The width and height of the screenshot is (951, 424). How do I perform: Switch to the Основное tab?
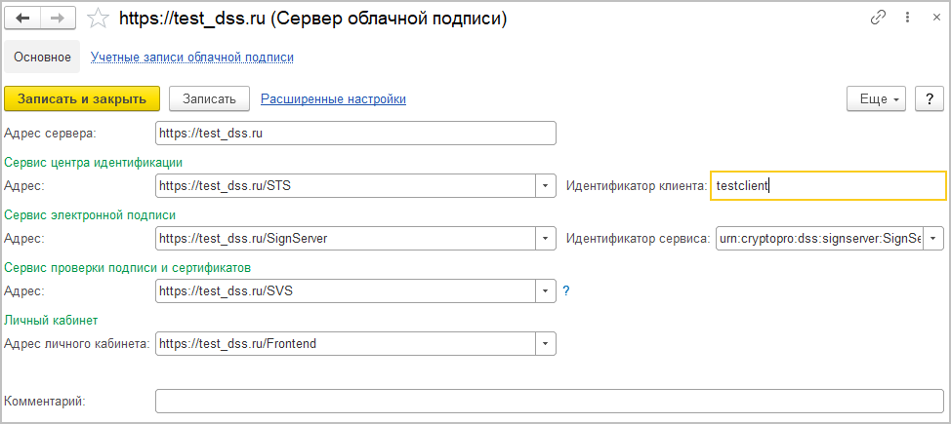click(42, 57)
